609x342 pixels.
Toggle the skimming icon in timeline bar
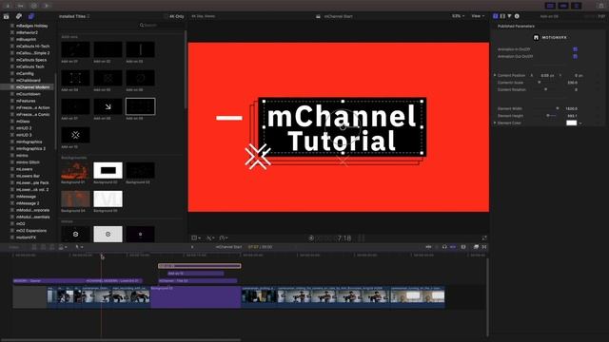pyautogui.click(x=429, y=247)
